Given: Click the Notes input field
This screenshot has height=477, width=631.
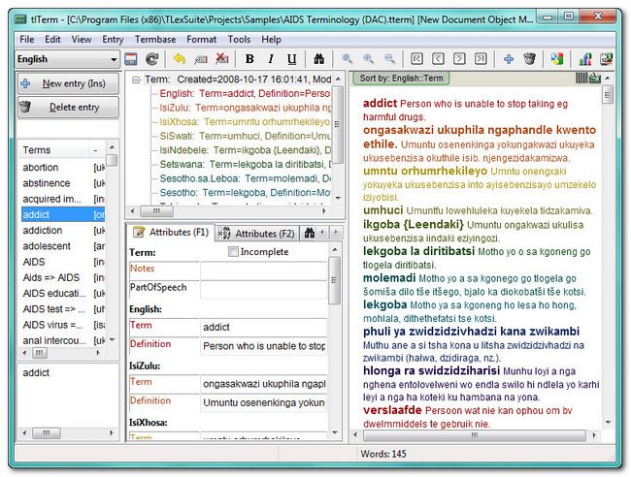Looking at the screenshot, I should tap(264, 270).
